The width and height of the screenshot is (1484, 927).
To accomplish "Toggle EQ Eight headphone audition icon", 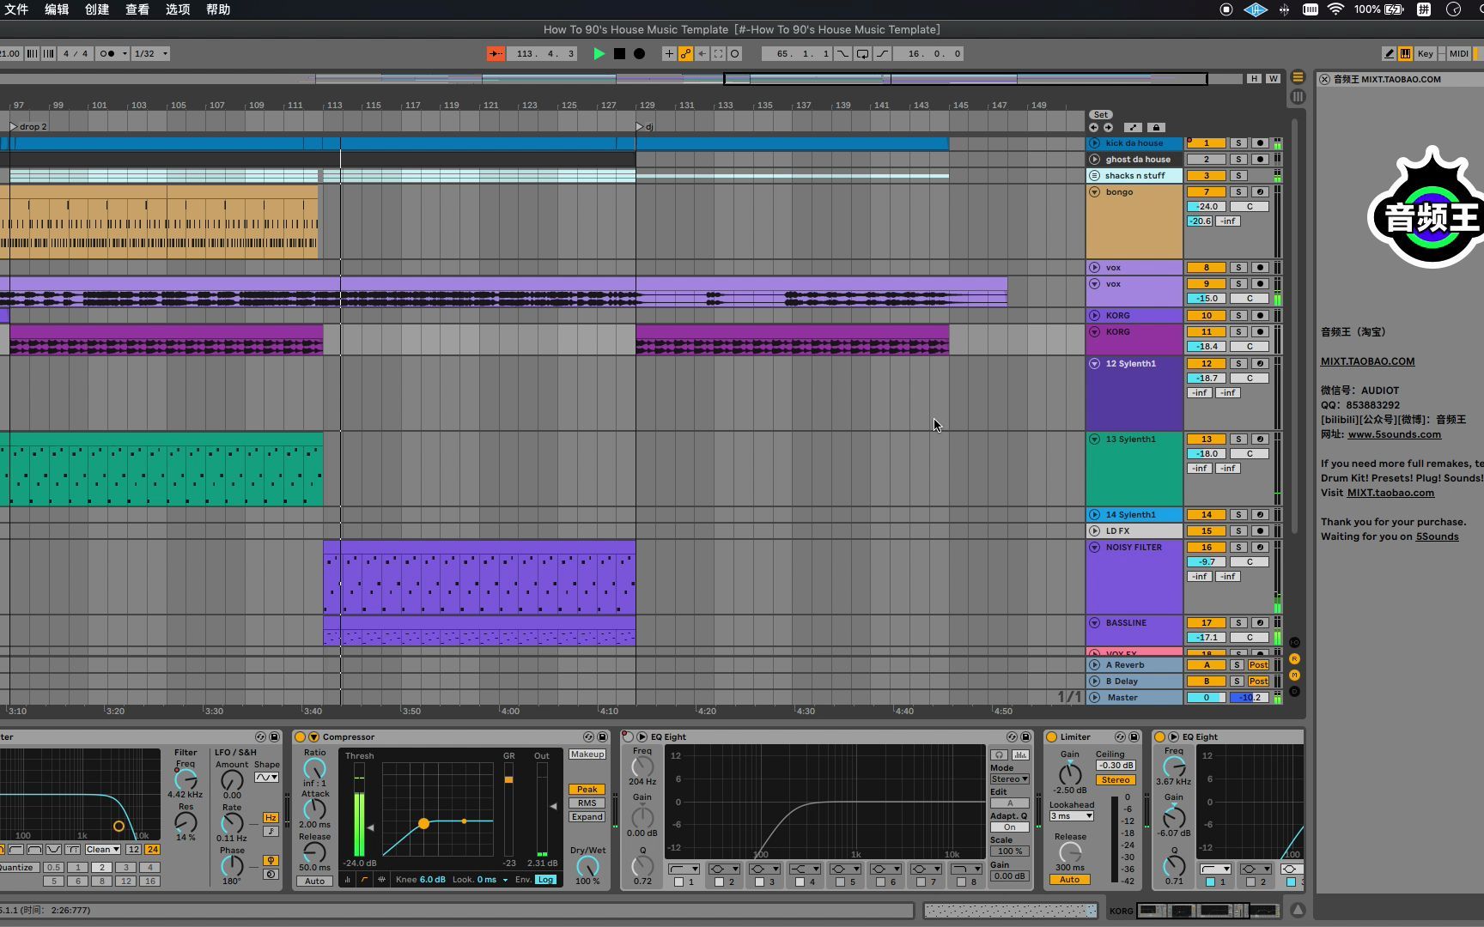I will coord(999,754).
